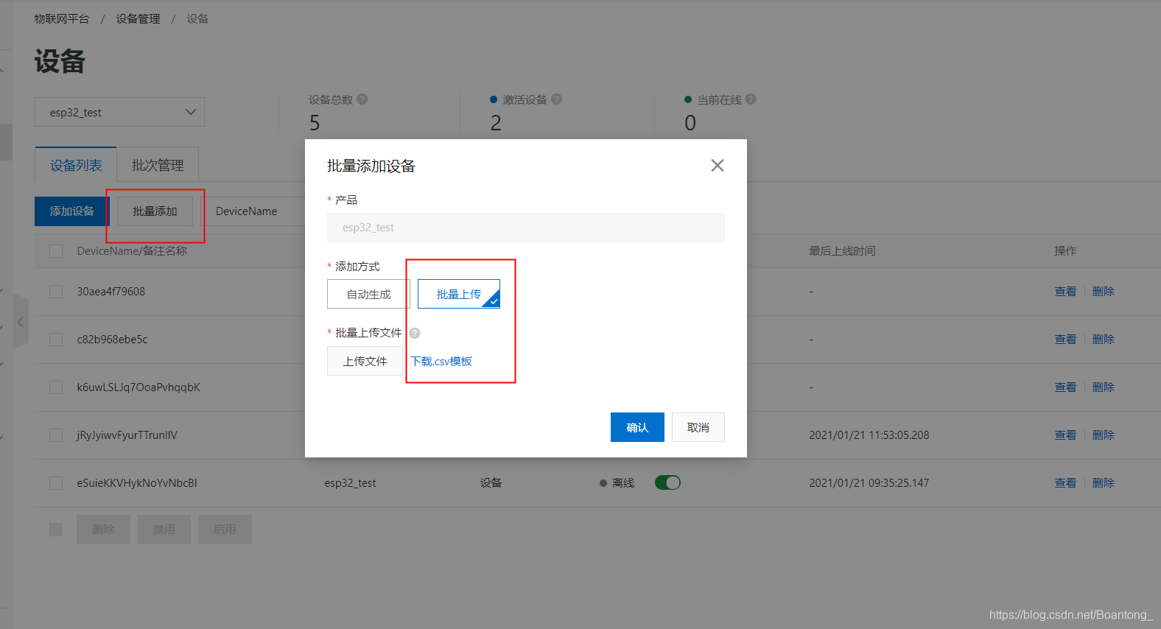
Task: Click bottom bulk 启用 button
Action: 225,530
